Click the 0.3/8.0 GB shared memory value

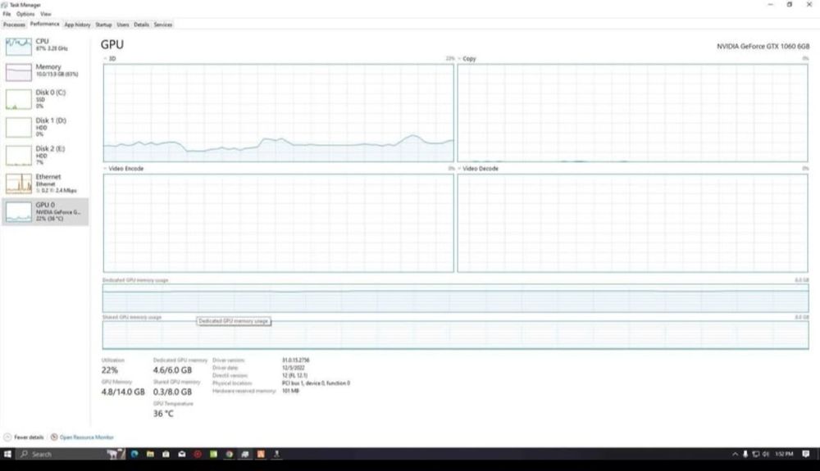click(172, 392)
